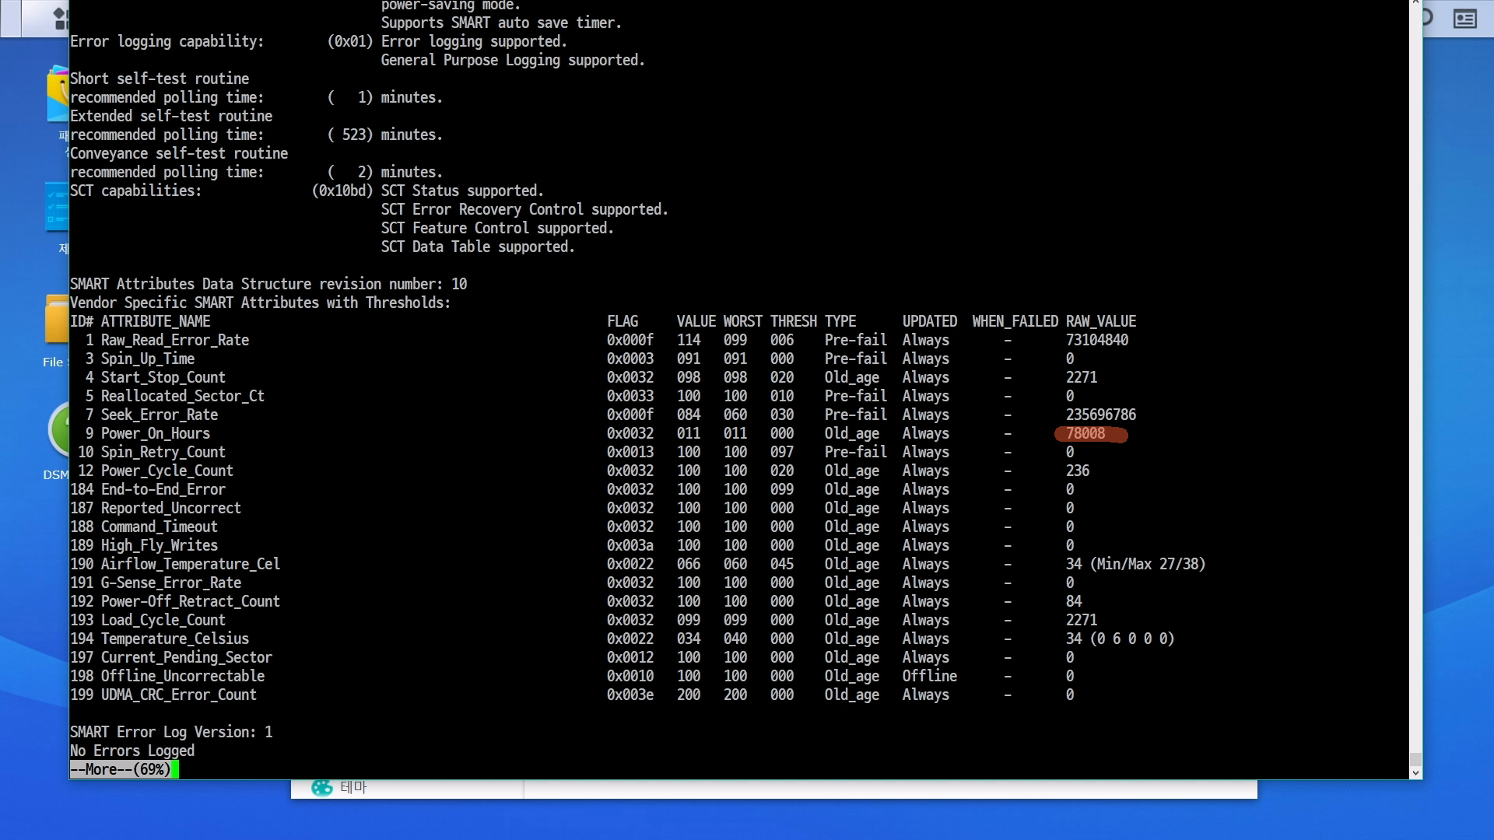Image resolution: width=1494 pixels, height=840 pixels.
Task: Click the Temperature_Celsius attribute name
Action: [x=174, y=639]
